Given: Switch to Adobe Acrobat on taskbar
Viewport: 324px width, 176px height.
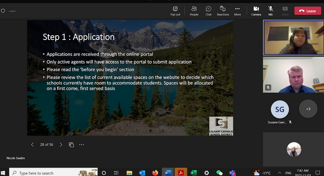Looking at the screenshot, I should point(181,172).
